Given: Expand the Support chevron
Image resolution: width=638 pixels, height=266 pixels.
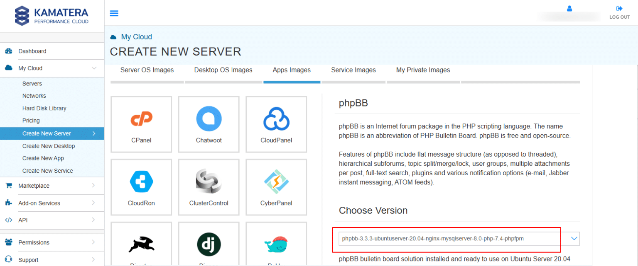Looking at the screenshot, I should pyautogui.click(x=93, y=260).
